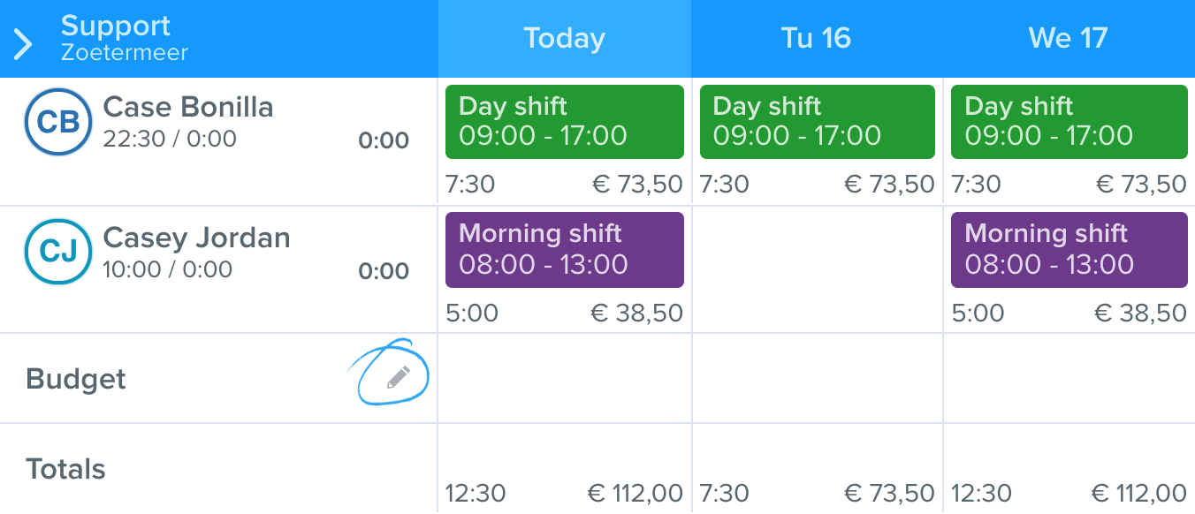
Task: Click the Budget edit pencil icon
Action: [x=399, y=378]
